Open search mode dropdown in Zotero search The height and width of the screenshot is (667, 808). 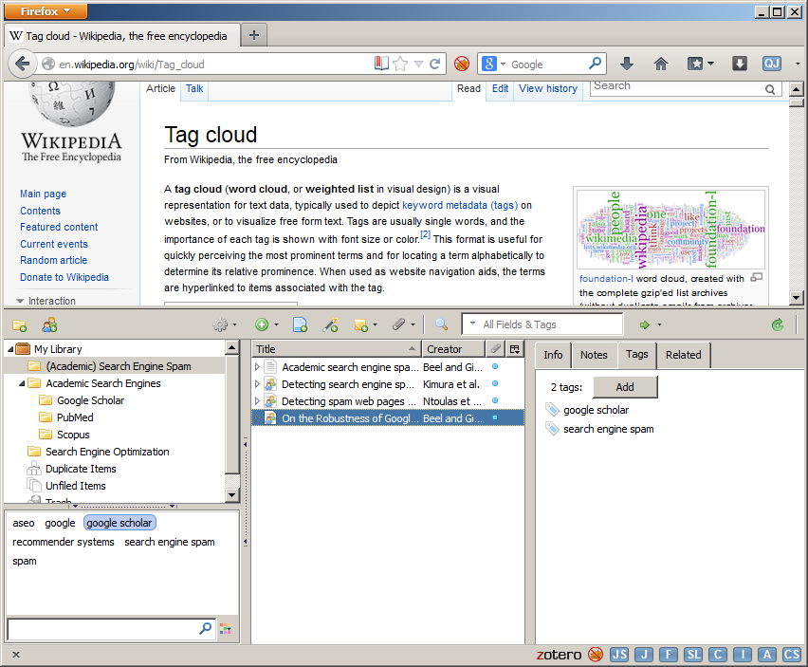[x=472, y=324]
